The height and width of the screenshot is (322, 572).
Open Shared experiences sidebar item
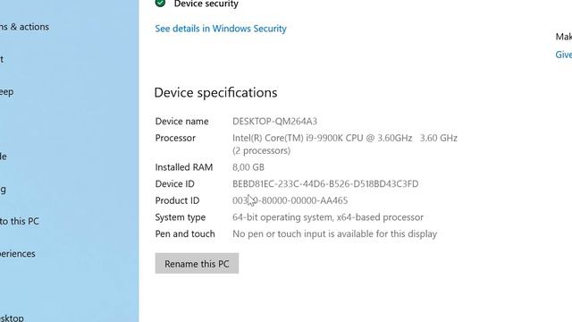[18, 253]
